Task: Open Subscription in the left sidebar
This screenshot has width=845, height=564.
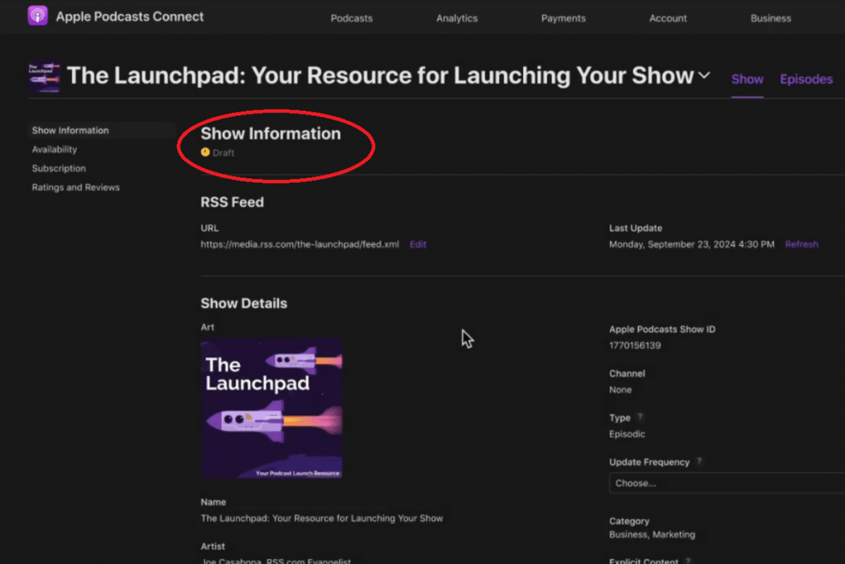Action: [59, 168]
